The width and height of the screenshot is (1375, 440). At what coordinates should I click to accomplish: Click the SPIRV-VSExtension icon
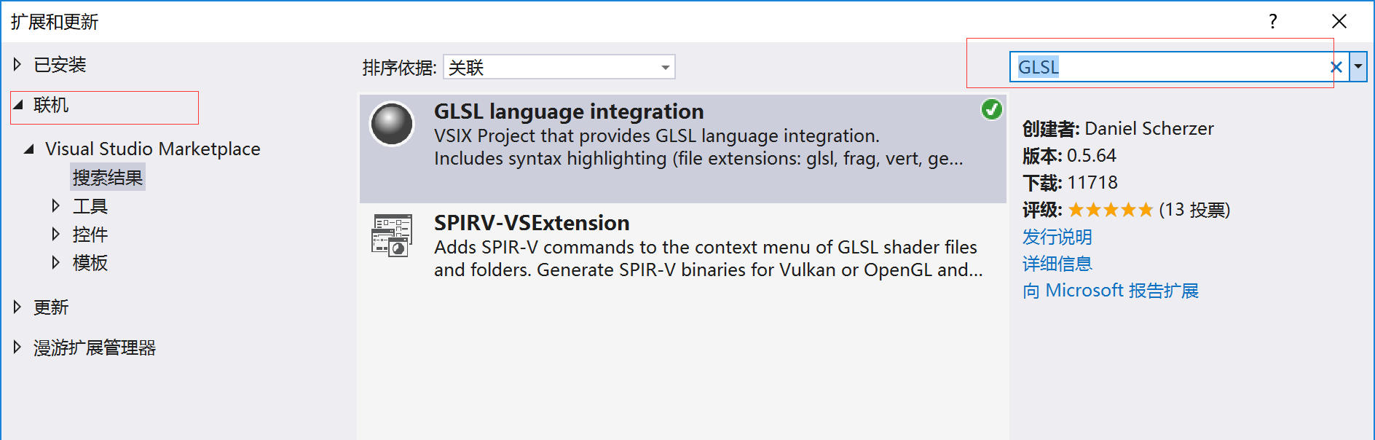pos(392,235)
